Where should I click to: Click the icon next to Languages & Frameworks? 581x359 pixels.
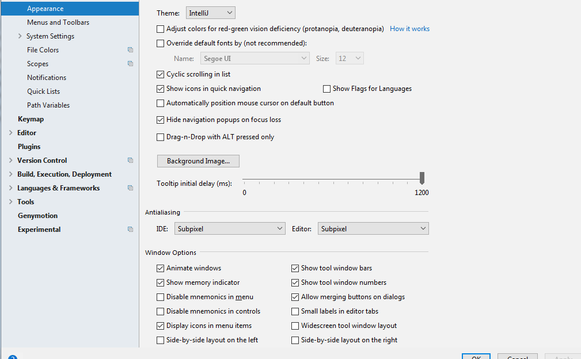[130, 188]
